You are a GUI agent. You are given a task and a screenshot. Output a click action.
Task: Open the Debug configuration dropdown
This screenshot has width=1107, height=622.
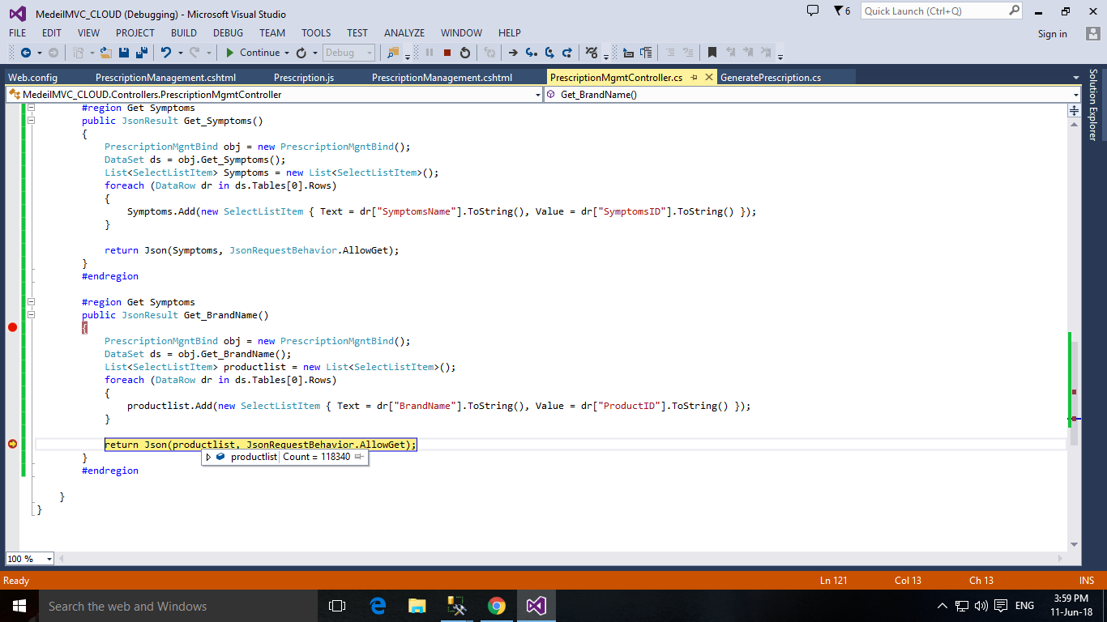[x=348, y=53]
